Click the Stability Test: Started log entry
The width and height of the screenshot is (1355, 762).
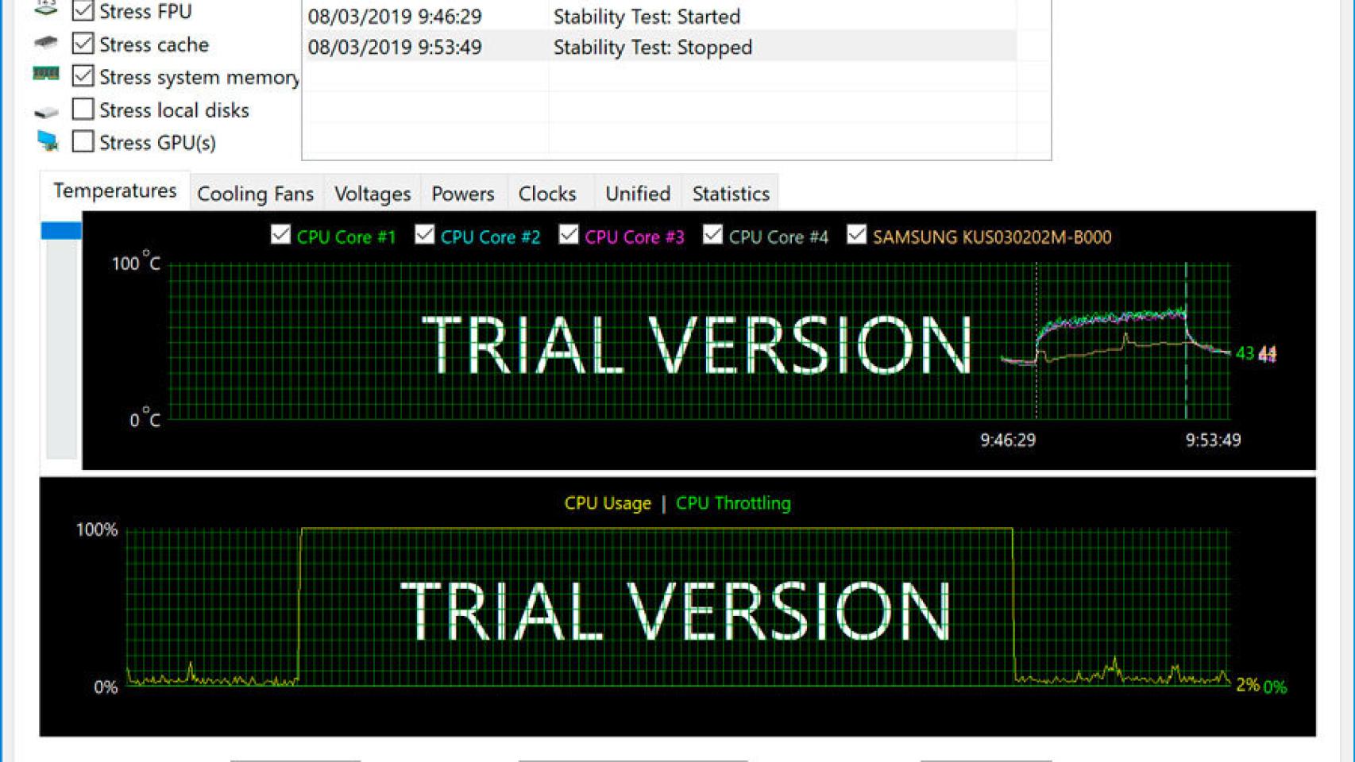(646, 16)
